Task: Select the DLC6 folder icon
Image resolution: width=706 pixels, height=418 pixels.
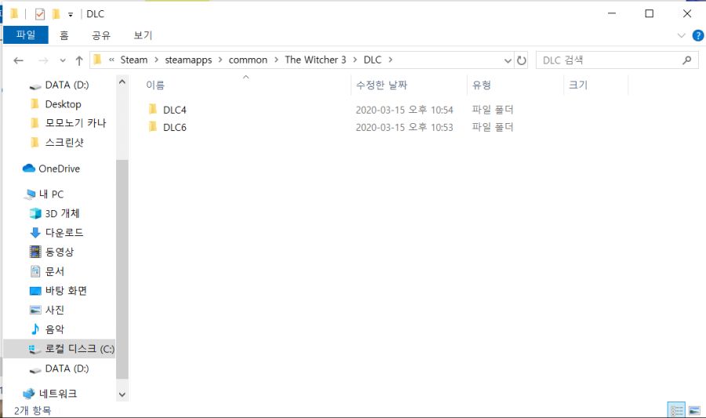Action: (153, 127)
